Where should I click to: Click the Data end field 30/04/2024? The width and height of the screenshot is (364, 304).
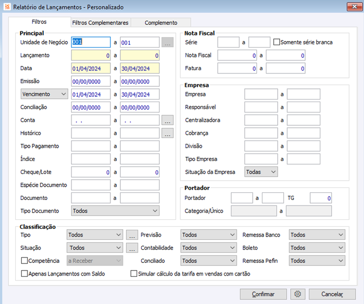coord(140,69)
